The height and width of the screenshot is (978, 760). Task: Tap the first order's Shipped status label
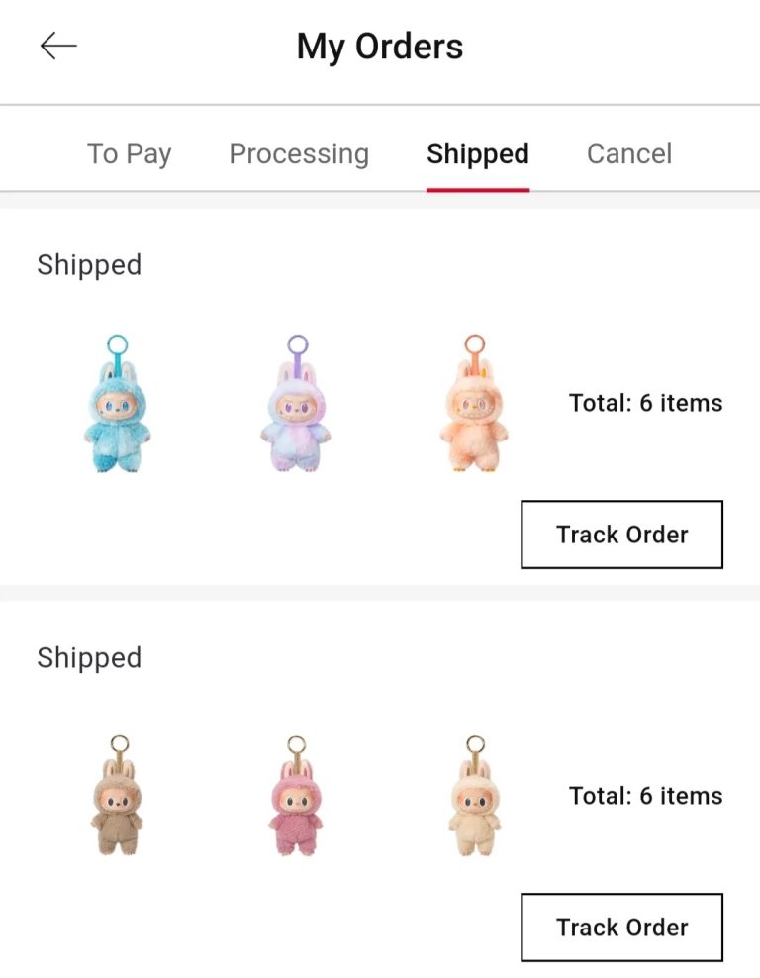(x=89, y=265)
